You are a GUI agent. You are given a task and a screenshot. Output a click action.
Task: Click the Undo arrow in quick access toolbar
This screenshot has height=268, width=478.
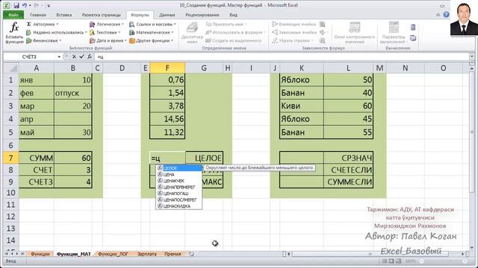25,5
